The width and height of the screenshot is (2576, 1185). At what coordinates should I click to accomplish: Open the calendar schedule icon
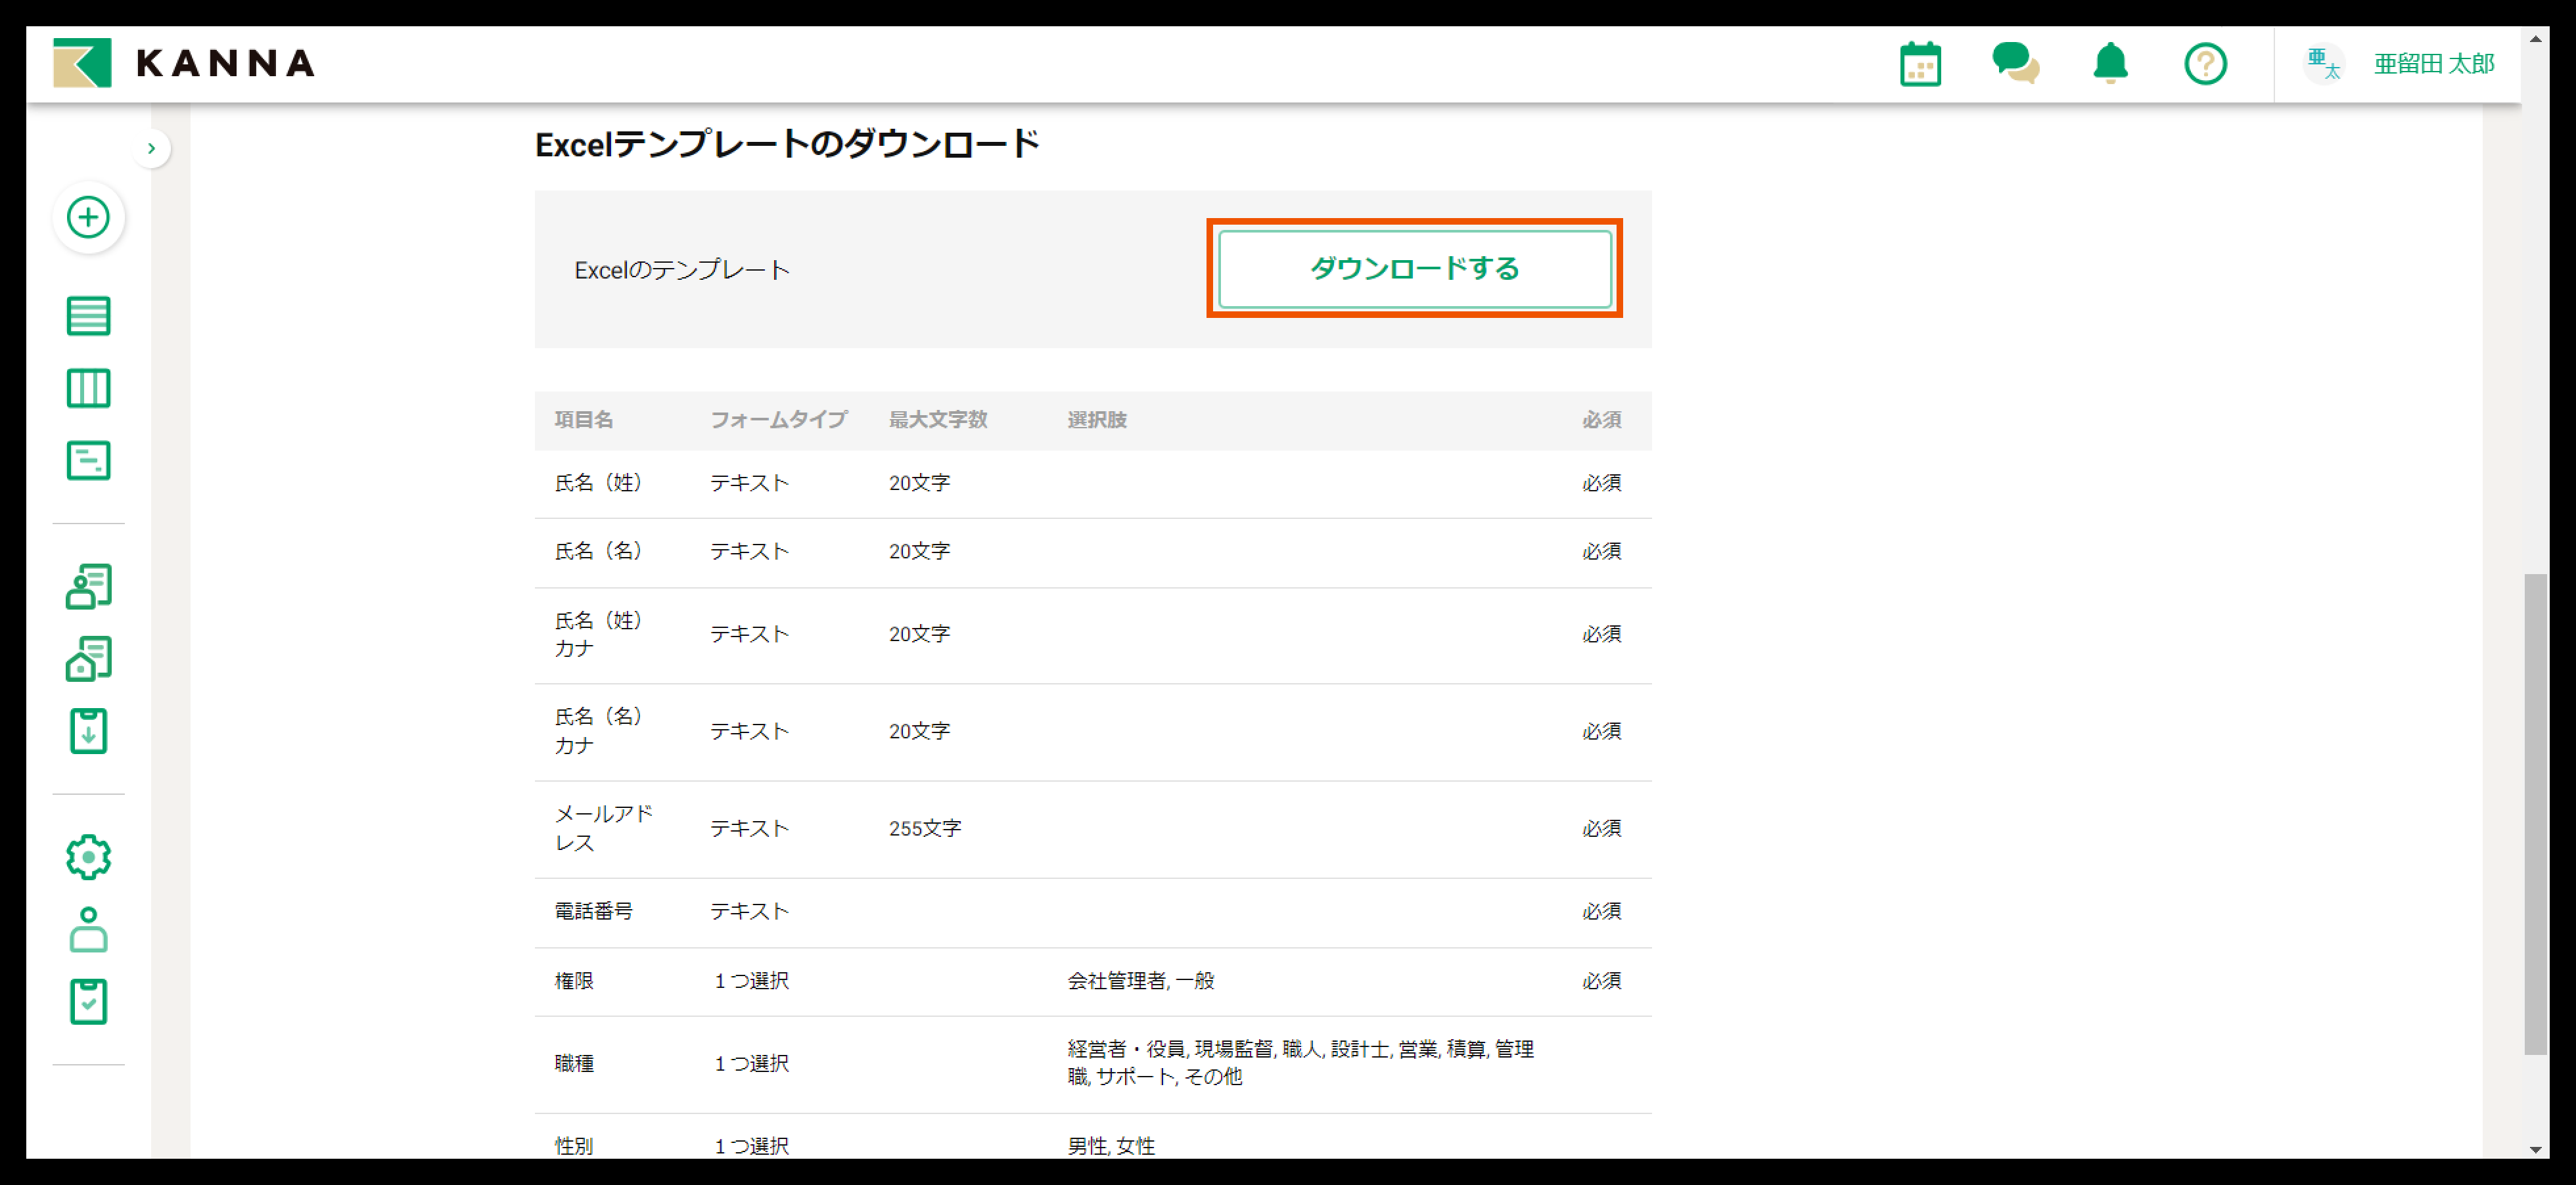click(x=1920, y=63)
